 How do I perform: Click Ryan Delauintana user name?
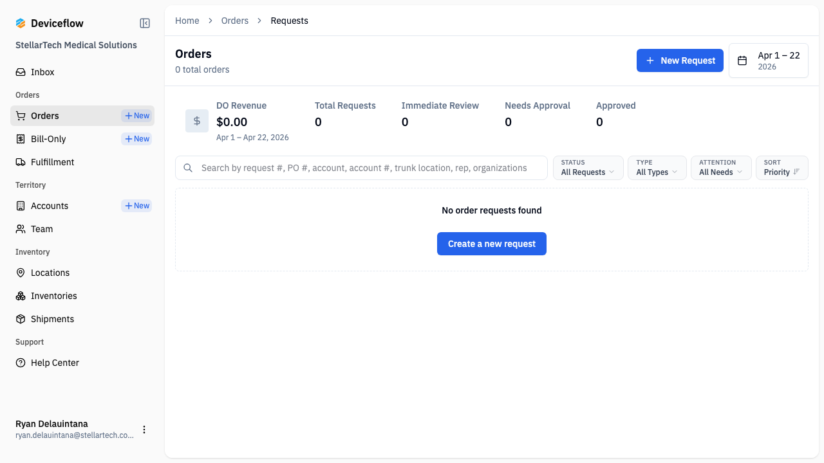coord(51,424)
